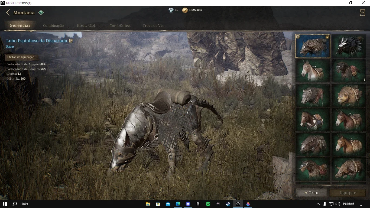The image size is (370, 208).
Task: Open the Conf./Subst. tab
Action: coord(120,26)
